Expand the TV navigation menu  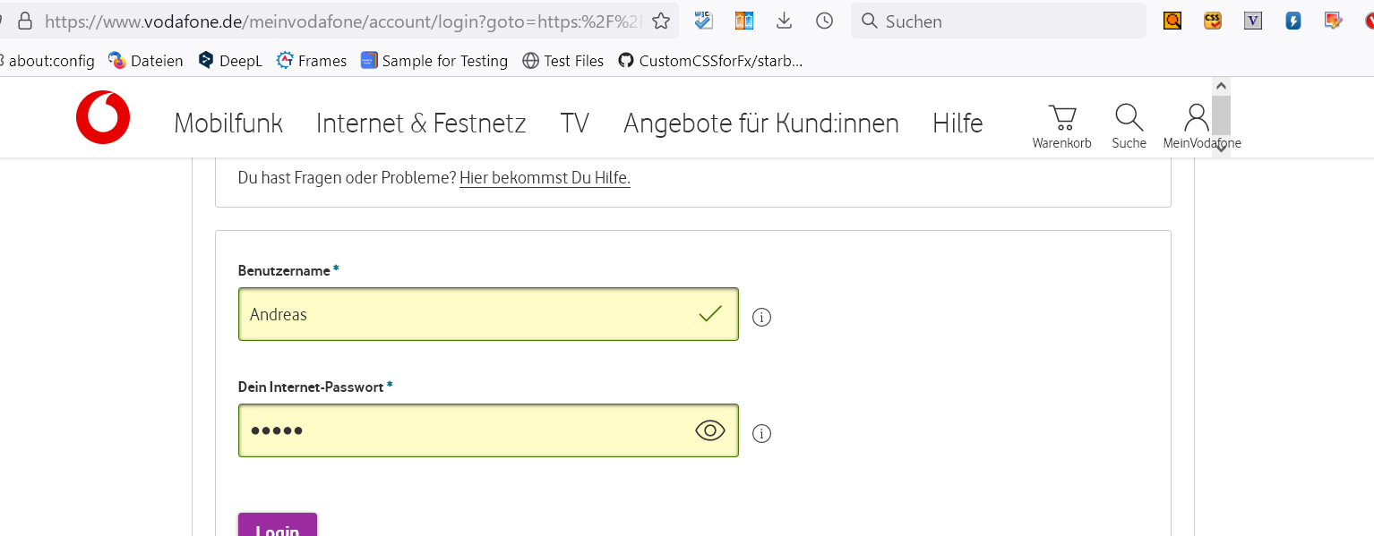click(574, 123)
